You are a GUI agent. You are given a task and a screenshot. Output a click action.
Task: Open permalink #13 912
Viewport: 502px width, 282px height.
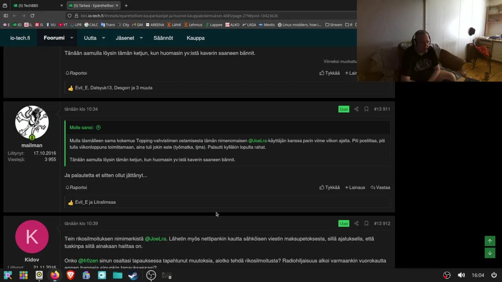tap(382, 223)
